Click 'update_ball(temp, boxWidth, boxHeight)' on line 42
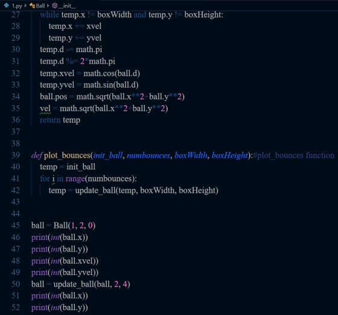 click(x=147, y=190)
